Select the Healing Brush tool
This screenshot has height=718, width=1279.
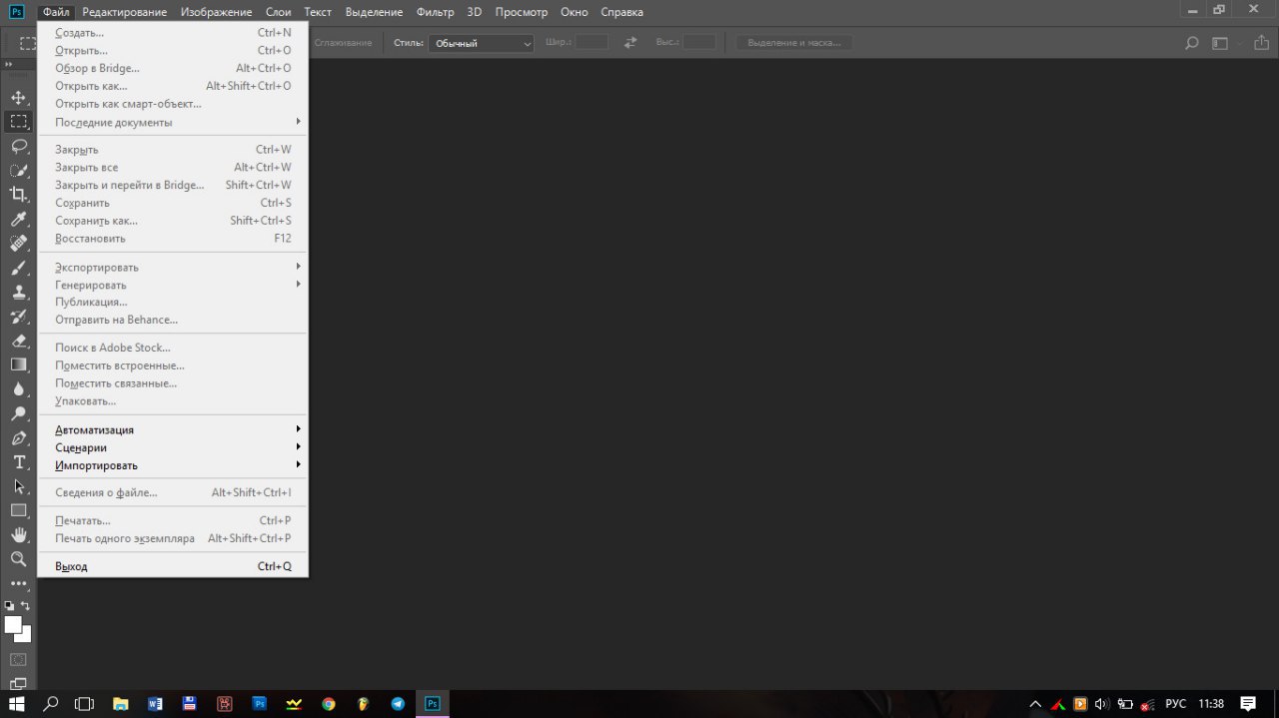coord(18,244)
